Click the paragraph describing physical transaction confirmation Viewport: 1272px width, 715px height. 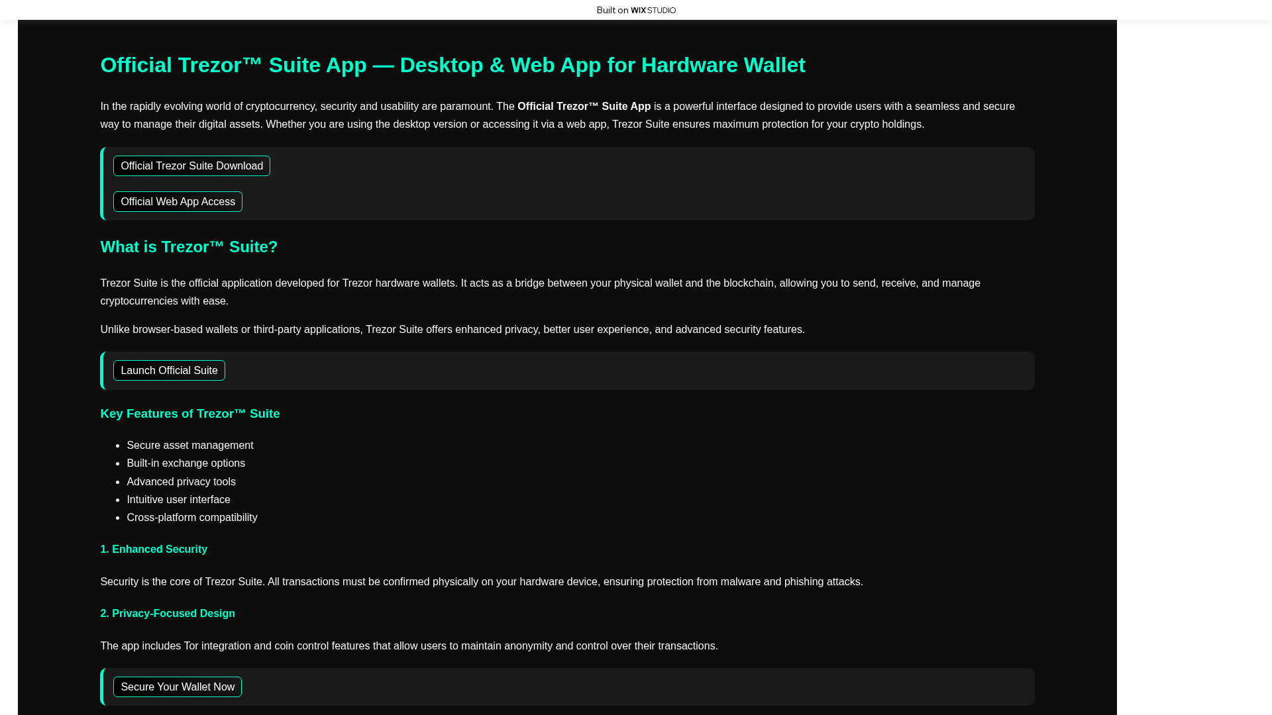(482, 581)
